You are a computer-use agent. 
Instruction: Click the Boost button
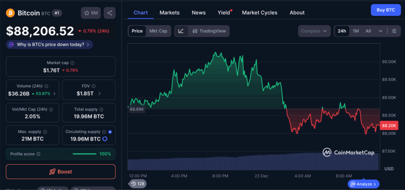coord(61,172)
